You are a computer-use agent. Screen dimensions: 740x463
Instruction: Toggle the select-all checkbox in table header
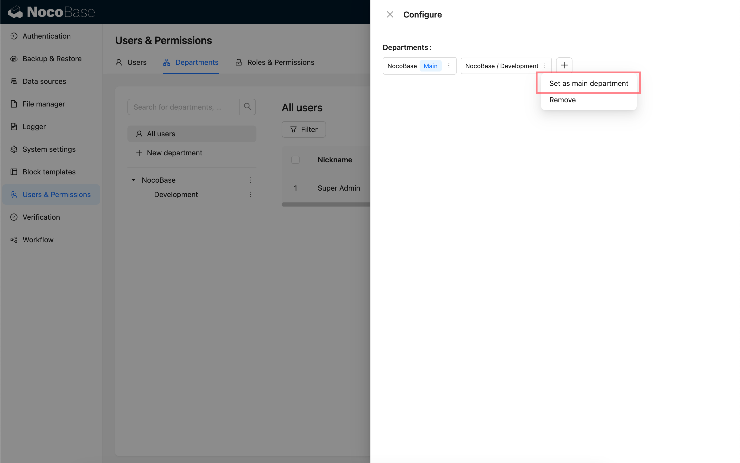tap(295, 159)
